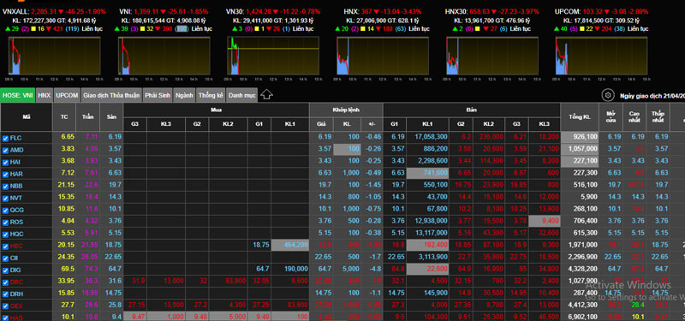Image resolution: width=685 pixels, height=321 pixels.
Task: Uncheck the DIG stock checkbox
Action: [5, 270]
